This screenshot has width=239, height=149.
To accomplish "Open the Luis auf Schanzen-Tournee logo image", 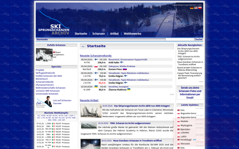I will (x=44, y=102).
